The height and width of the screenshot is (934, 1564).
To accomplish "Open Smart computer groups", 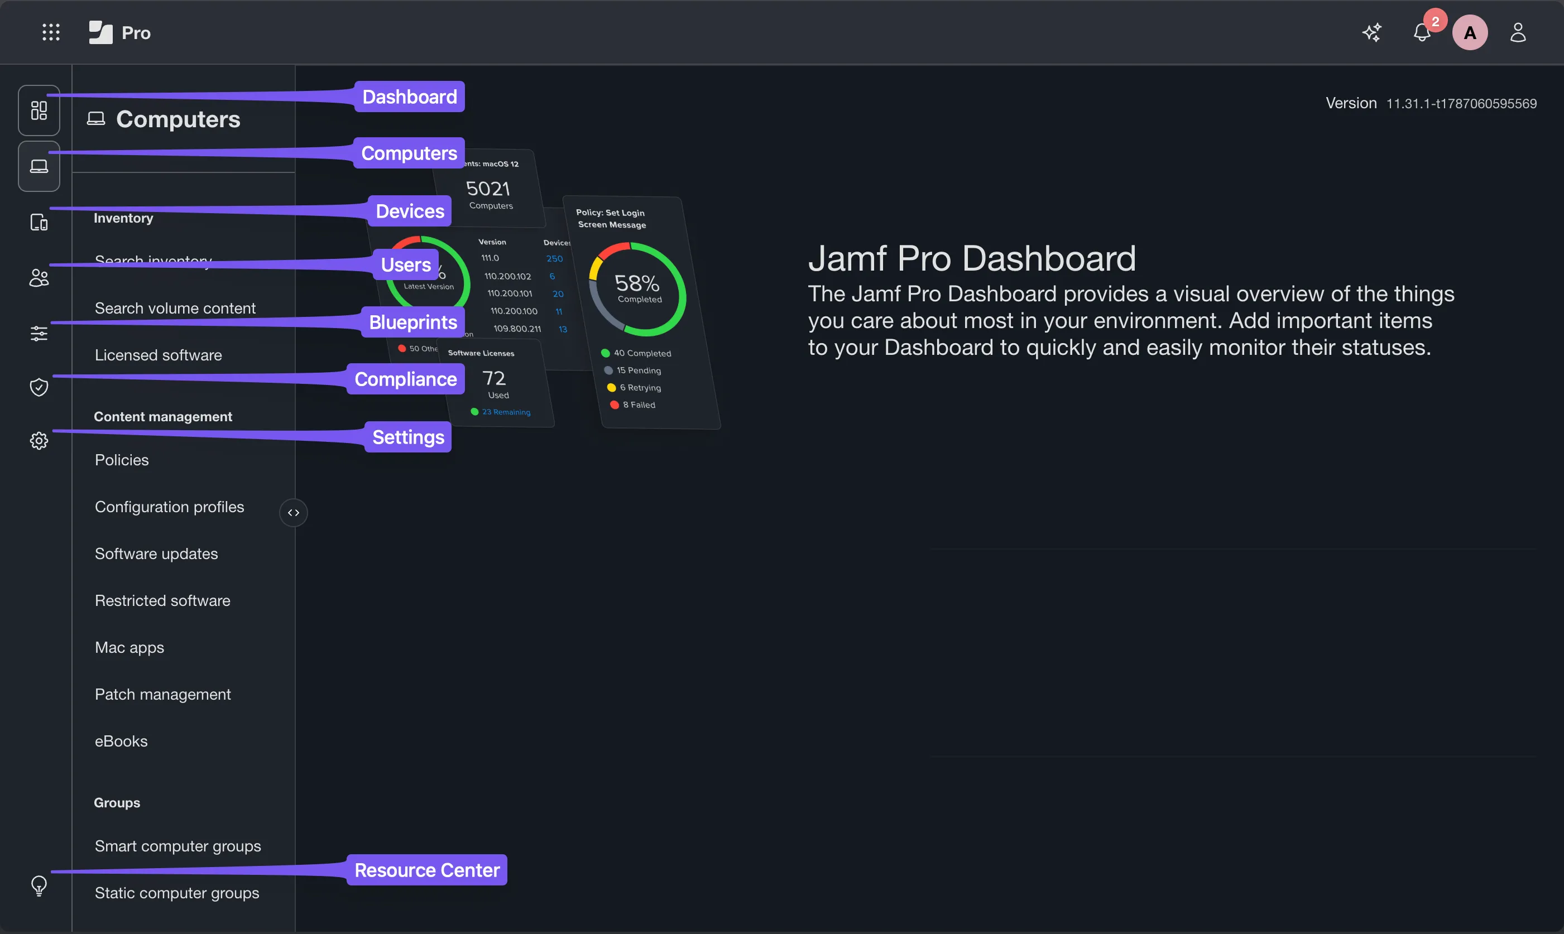I will pos(177,846).
